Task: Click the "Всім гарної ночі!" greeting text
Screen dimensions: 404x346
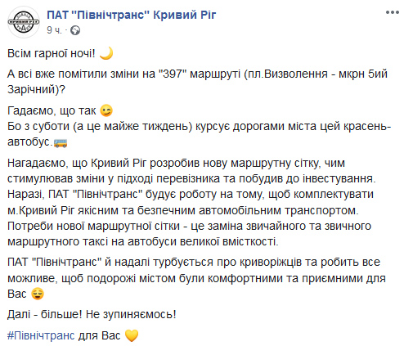Action: 52,53
